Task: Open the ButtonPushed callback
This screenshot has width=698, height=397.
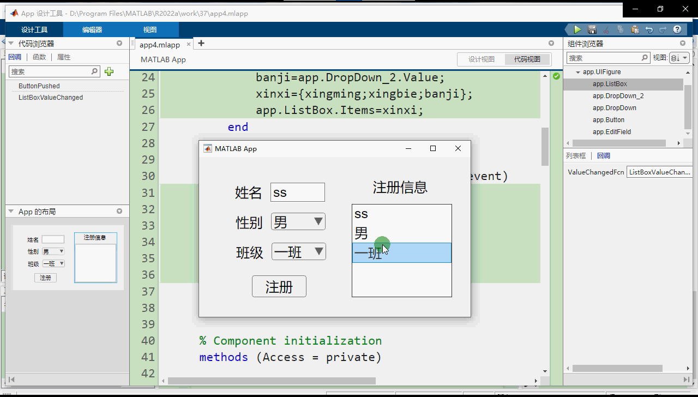Action: [39, 86]
